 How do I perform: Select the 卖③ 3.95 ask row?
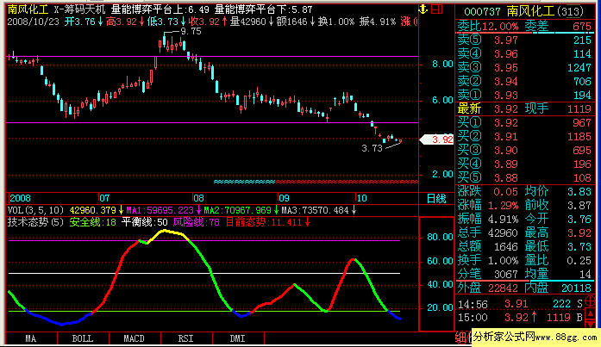[x=524, y=67]
